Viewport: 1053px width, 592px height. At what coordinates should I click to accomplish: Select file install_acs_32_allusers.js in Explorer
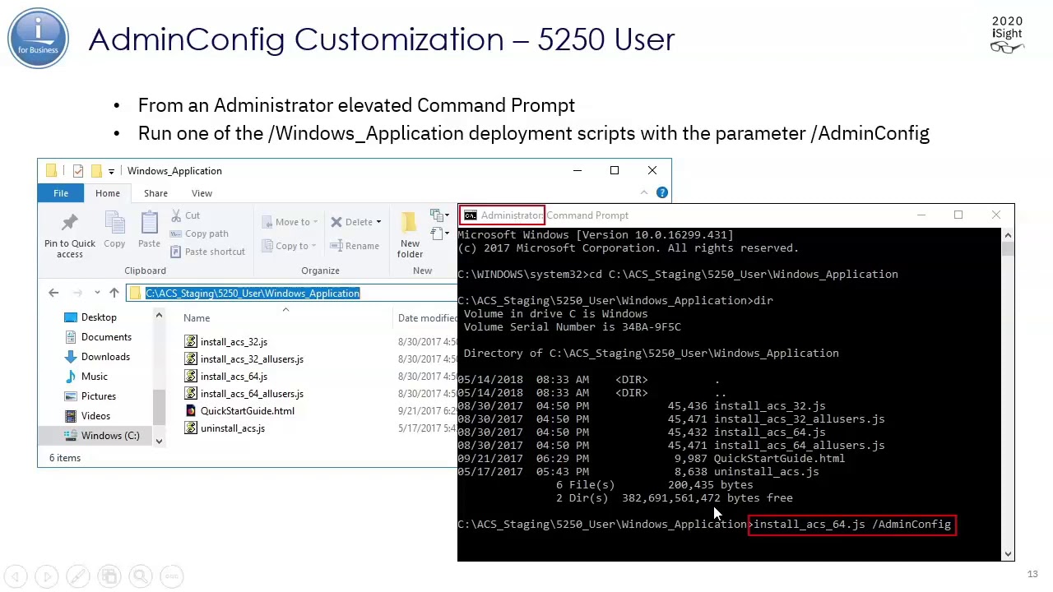252,359
